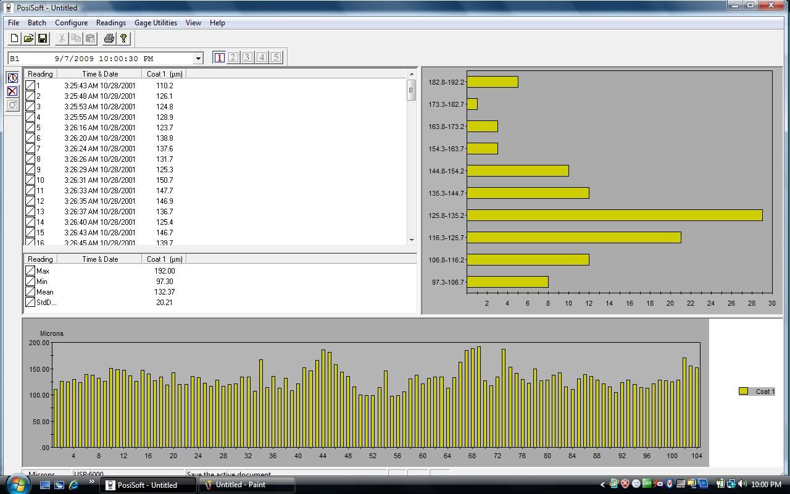The width and height of the screenshot is (790, 494).
Task: Open help via question mark icon
Action: point(123,38)
